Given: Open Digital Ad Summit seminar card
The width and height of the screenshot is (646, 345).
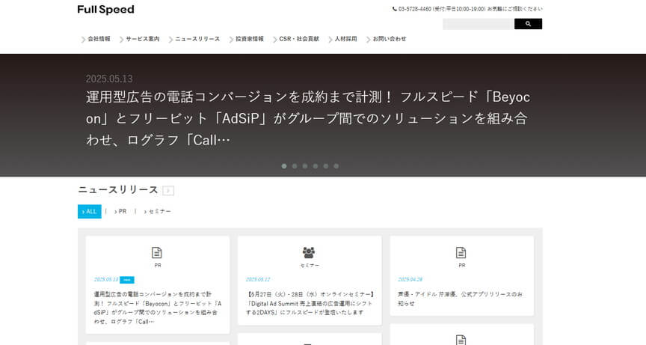Looking at the screenshot, I should tap(310, 281).
